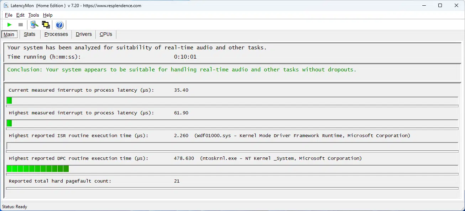
Task: Open the Edit menu
Action: [x=20, y=15]
